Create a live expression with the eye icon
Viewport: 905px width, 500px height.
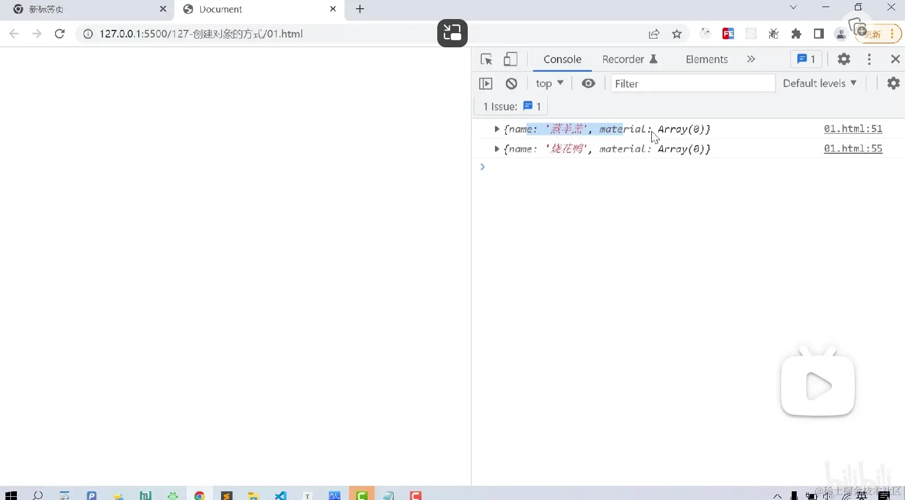(x=589, y=83)
